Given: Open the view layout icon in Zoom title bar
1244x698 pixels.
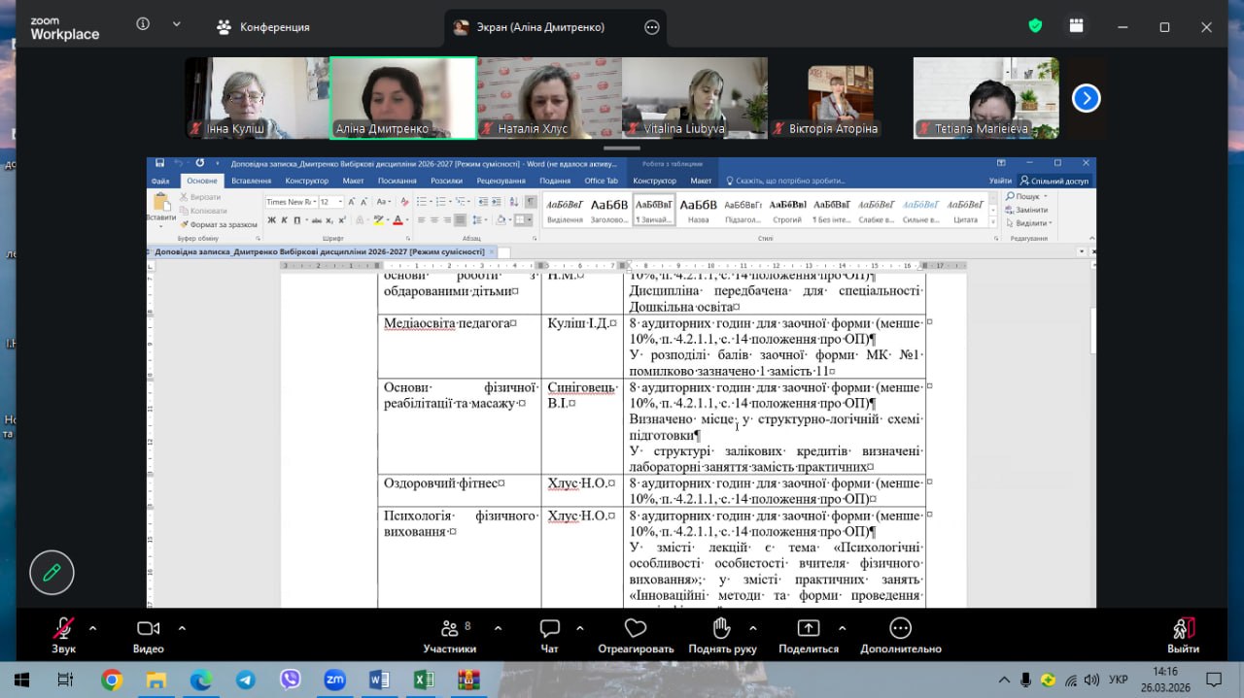Looking at the screenshot, I should point(1075,26).
